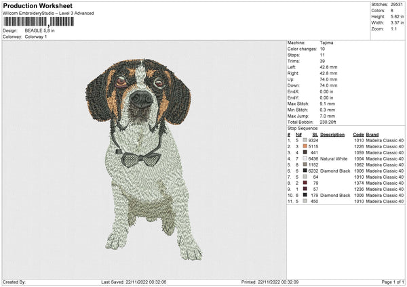Viewport: 407px width, 287px height.
Task: Select the swatch next to stitch count 64
Action: 305,177
